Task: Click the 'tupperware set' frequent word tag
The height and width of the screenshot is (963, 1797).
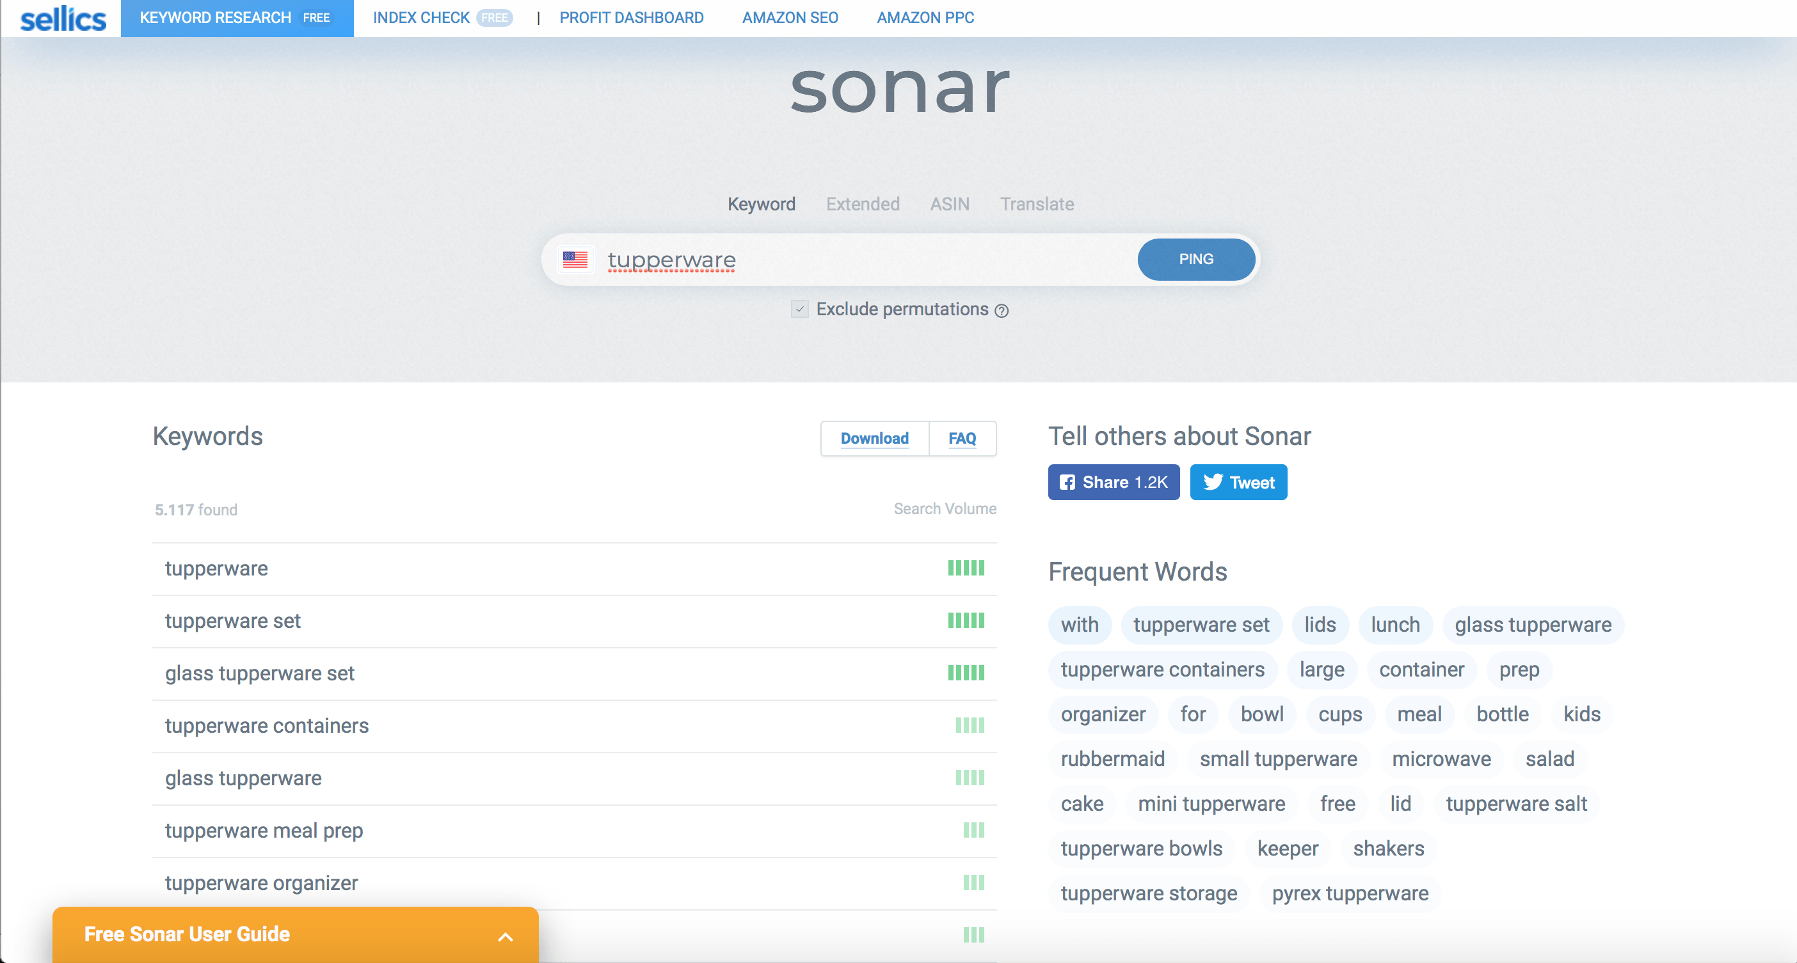Action: click(x=1201, y=625)
